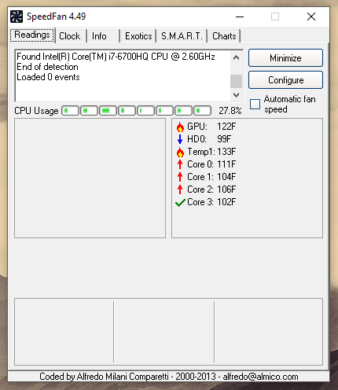Click the CPU Usage label
The height and width of the screenshot is (390, 338).
click(36, 111)
